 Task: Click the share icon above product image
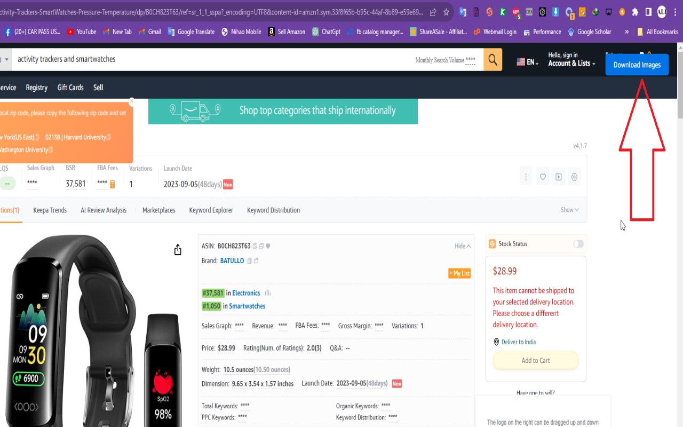[178, 250]
